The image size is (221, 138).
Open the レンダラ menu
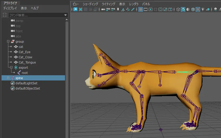(x=134, y=4)
